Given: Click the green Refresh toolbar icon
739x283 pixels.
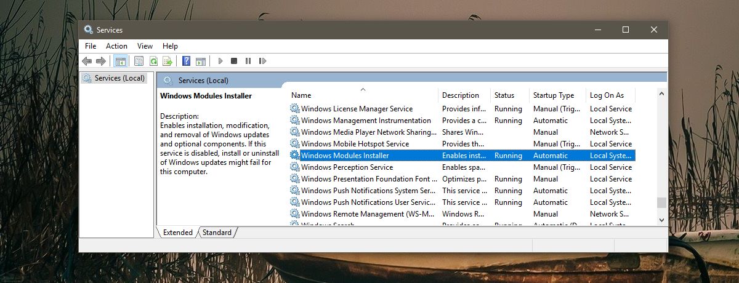Looking at the screenshot, I should pyautogui.click(x=153, y=61).
